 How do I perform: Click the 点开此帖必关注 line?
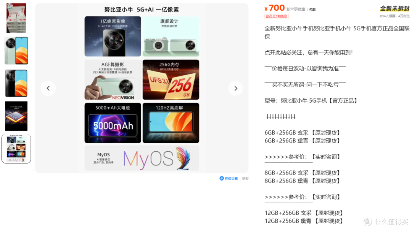(x=309, y=53)
